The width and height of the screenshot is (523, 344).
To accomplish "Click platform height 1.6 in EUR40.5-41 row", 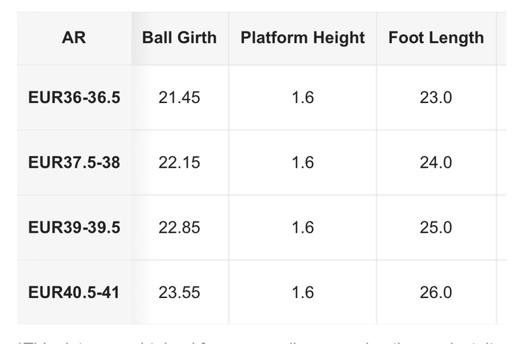I will point(303,292).
